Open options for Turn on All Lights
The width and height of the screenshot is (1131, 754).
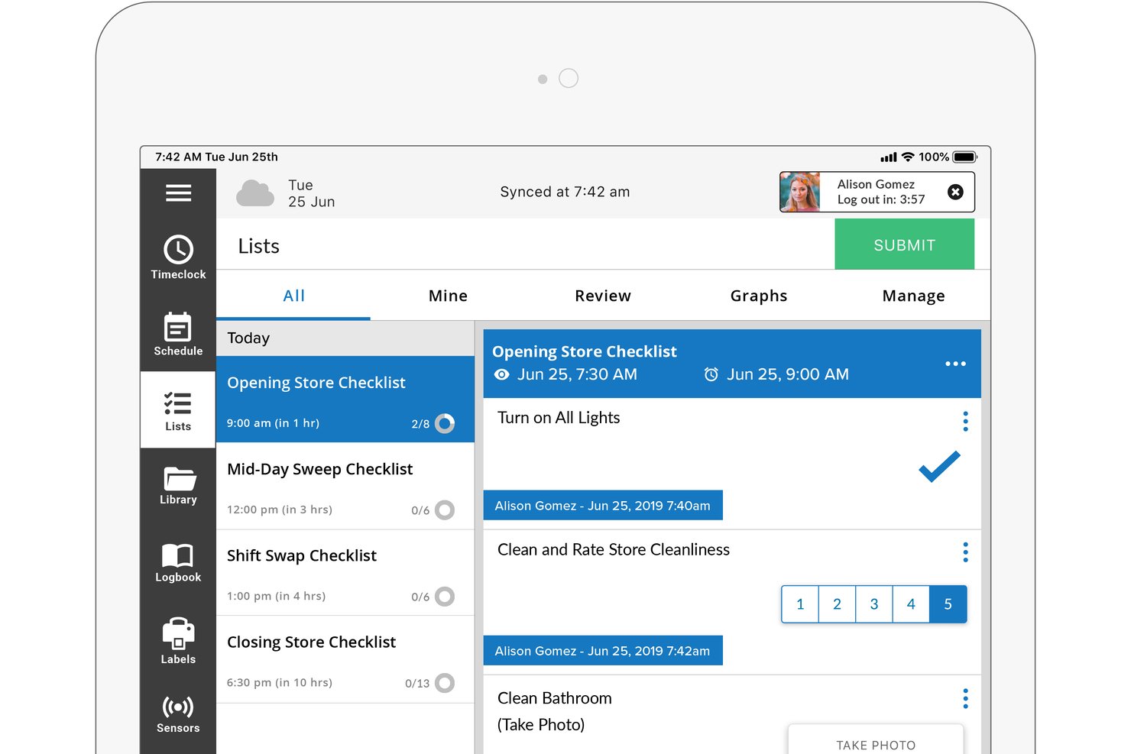click(x=965, y=422)
